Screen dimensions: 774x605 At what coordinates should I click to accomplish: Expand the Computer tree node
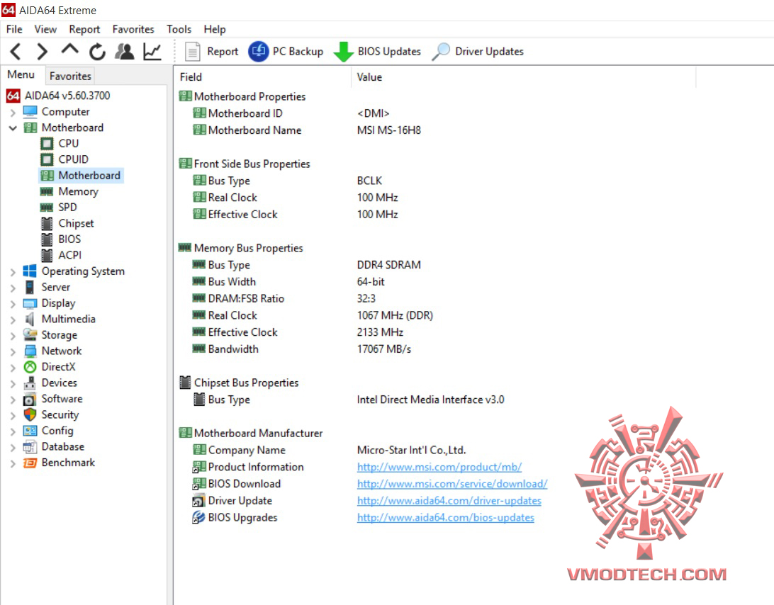pos(13,111)
